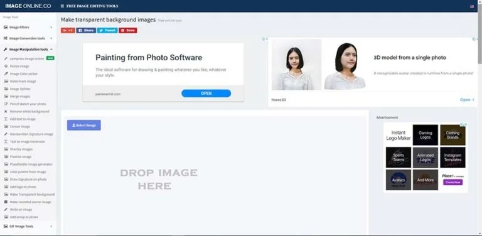Click the Avatars ad tile
482x236 pixels.
pyautogui.click(x=399, y=180)
